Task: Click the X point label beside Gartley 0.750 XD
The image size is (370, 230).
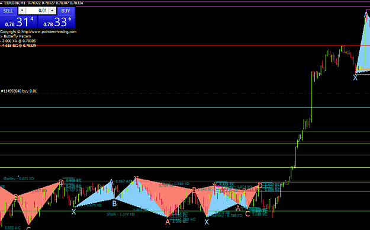Action: [207, 222]
